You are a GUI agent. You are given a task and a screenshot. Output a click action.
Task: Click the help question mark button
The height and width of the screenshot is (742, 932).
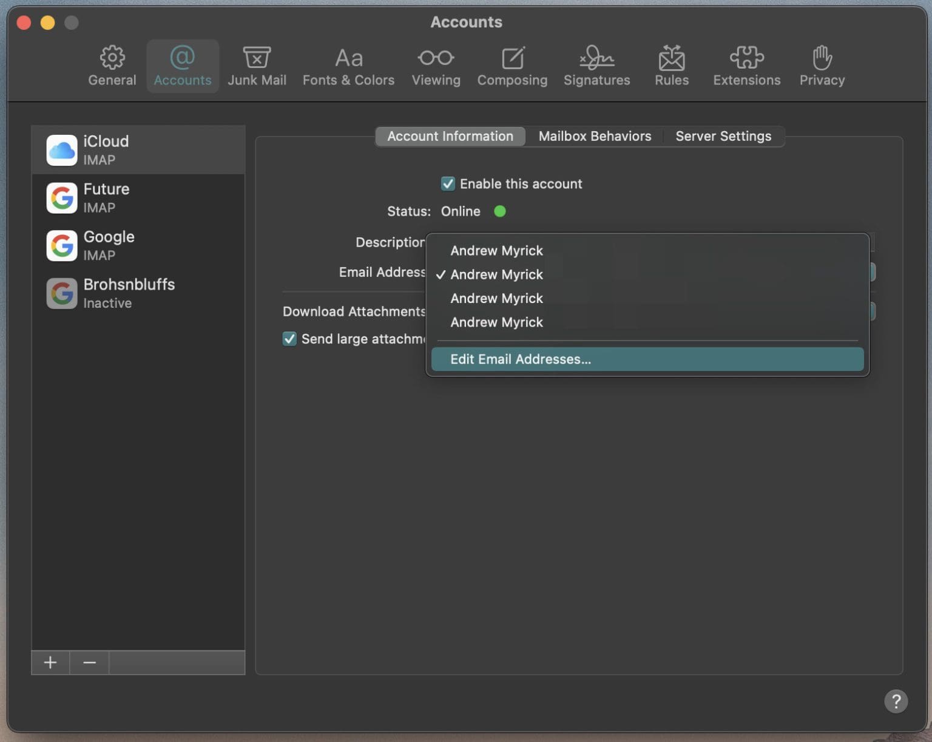click(x=896, y=701)
